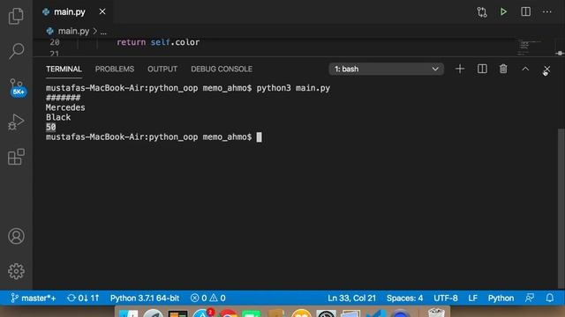Switch to the PROBLEMS panel tab
The width and height of the screenshot is (565, 317).
click(115, 69)
